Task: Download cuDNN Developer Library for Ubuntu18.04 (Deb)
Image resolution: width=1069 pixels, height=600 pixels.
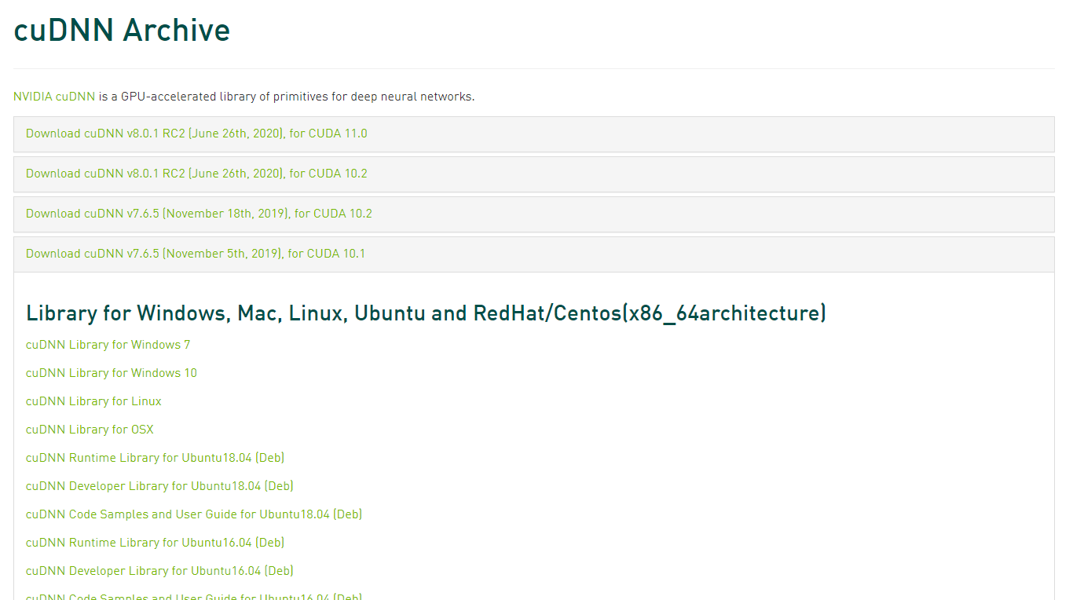Action: [159, 486]
